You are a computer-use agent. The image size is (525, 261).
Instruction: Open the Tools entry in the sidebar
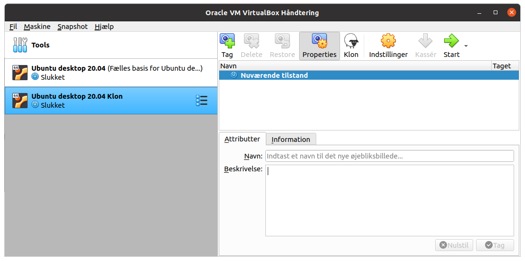coord(111,45)
